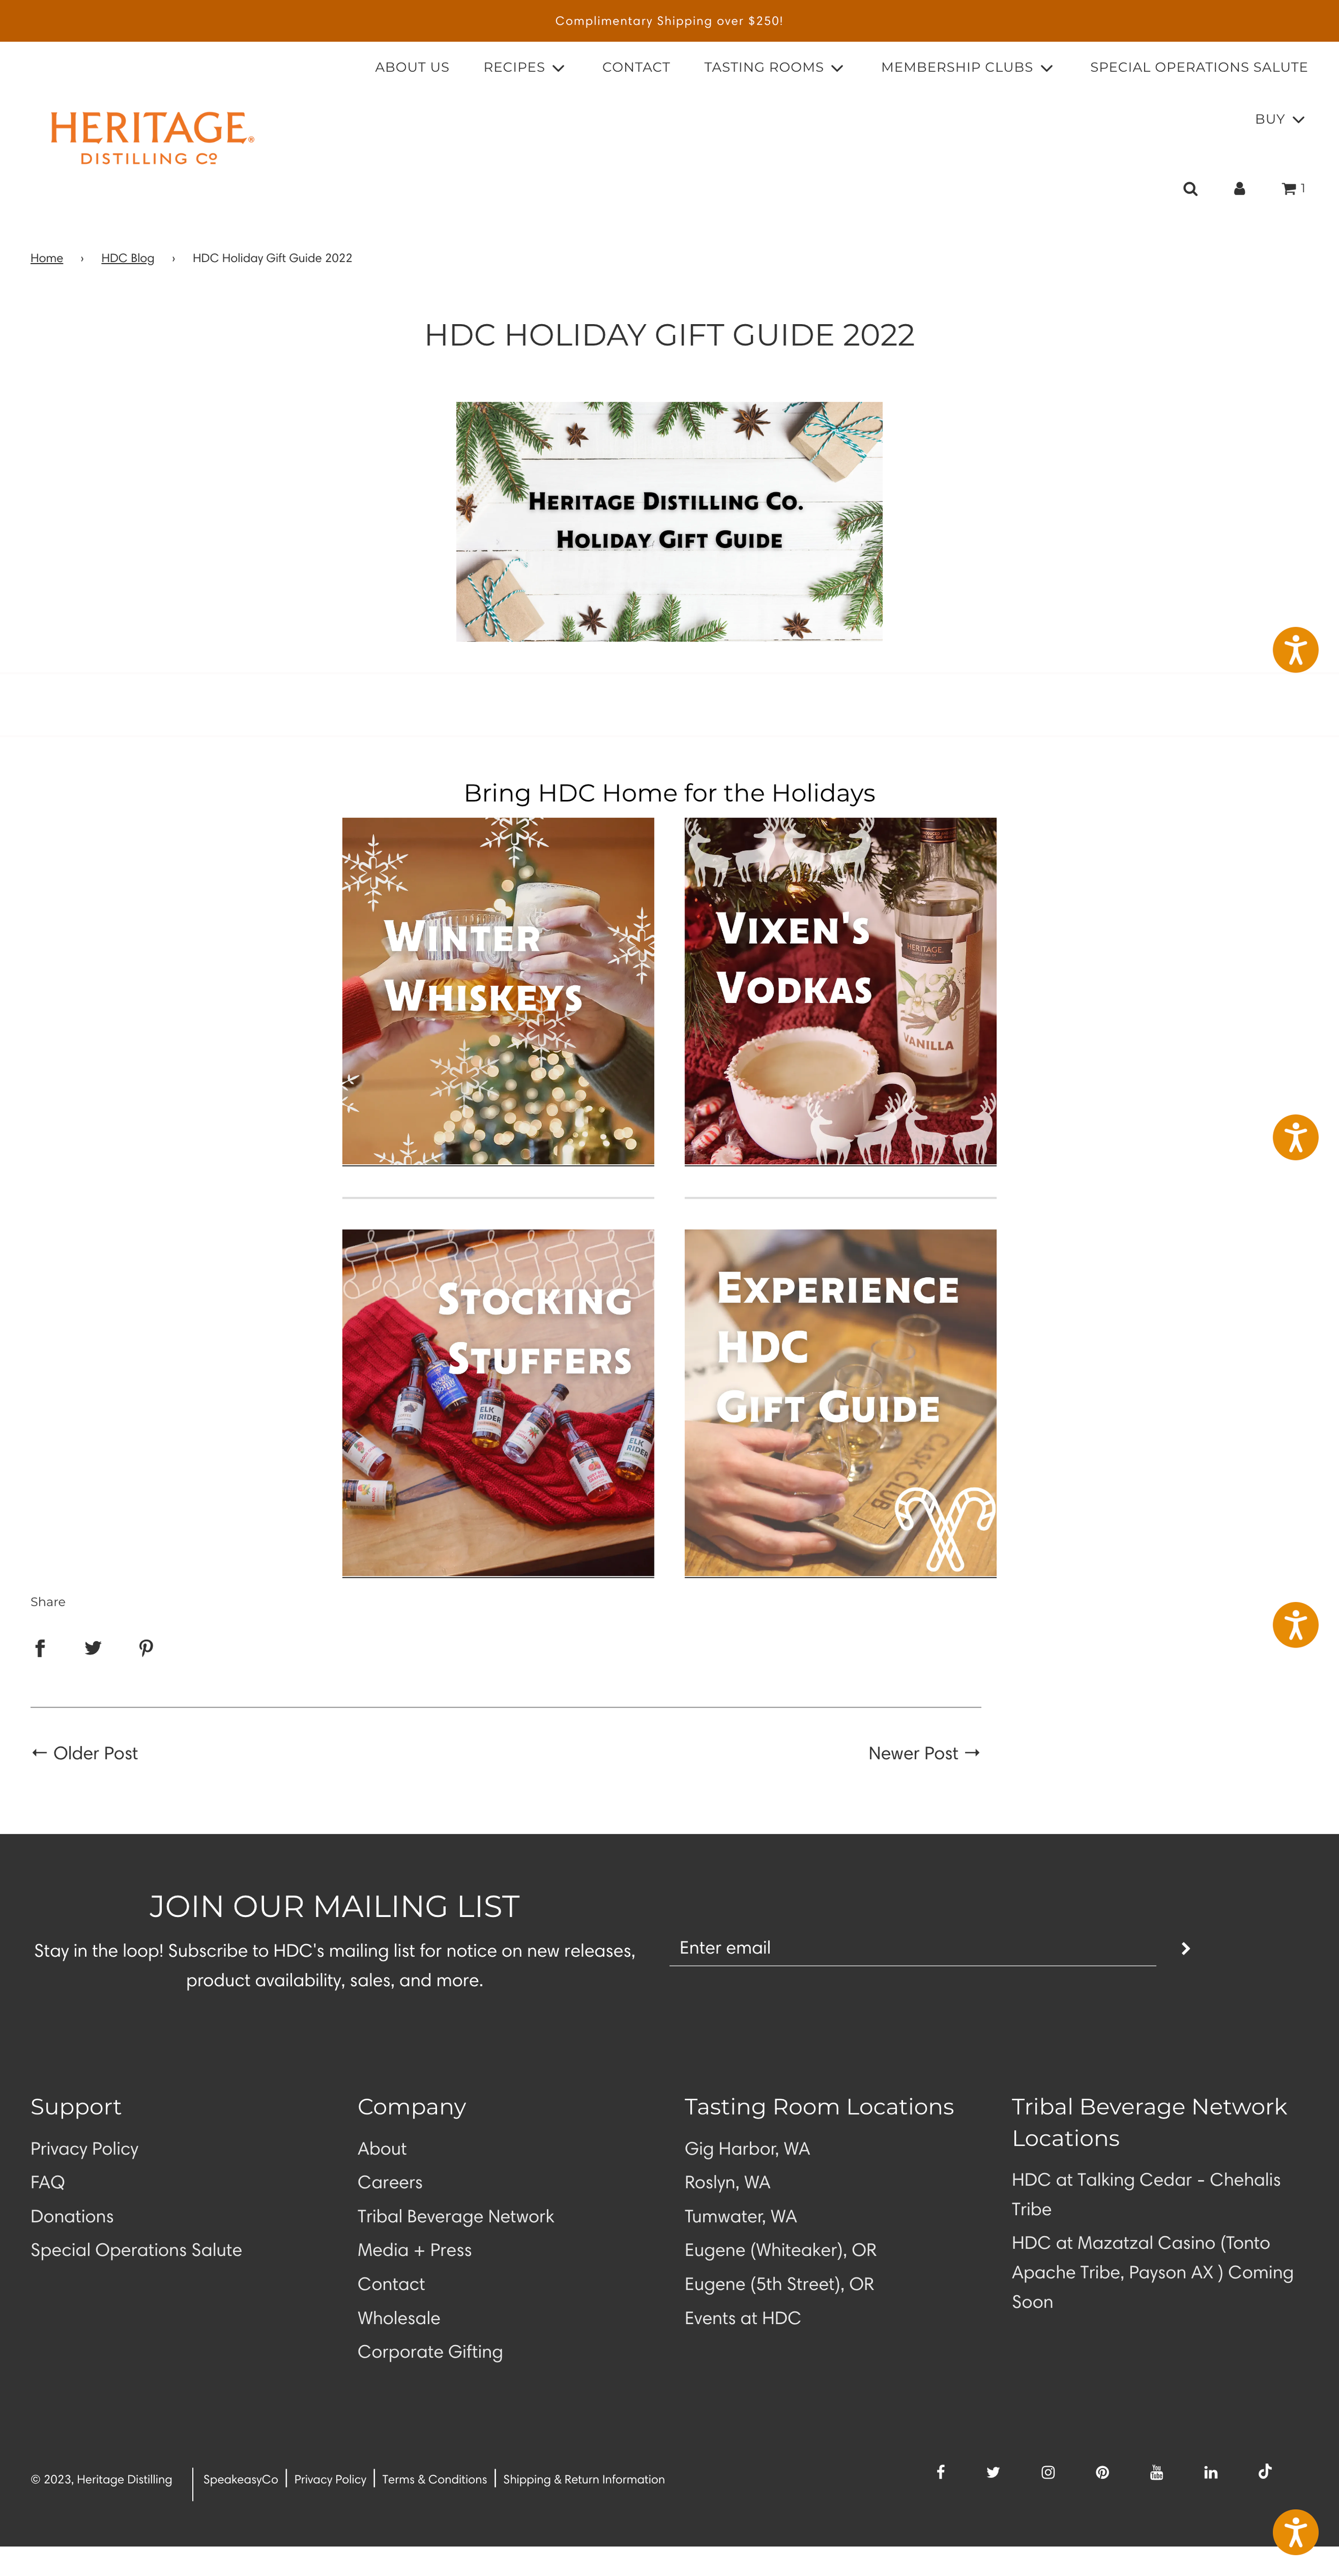Submit email with the arrow icon
This screenshot has width=1339, height=2576.
click(x=1186, y=1949)
